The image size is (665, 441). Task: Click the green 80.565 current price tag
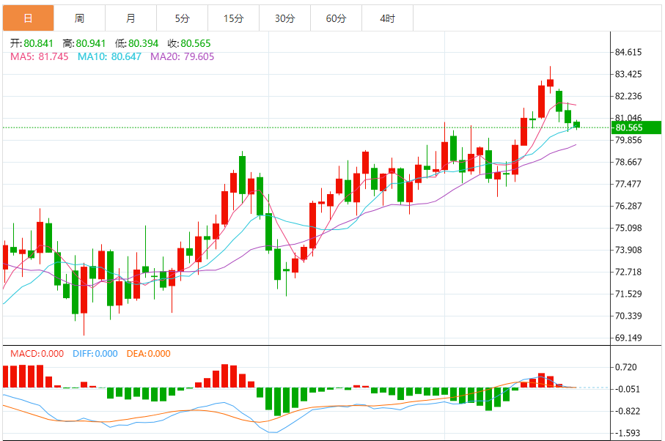(636, 127)
